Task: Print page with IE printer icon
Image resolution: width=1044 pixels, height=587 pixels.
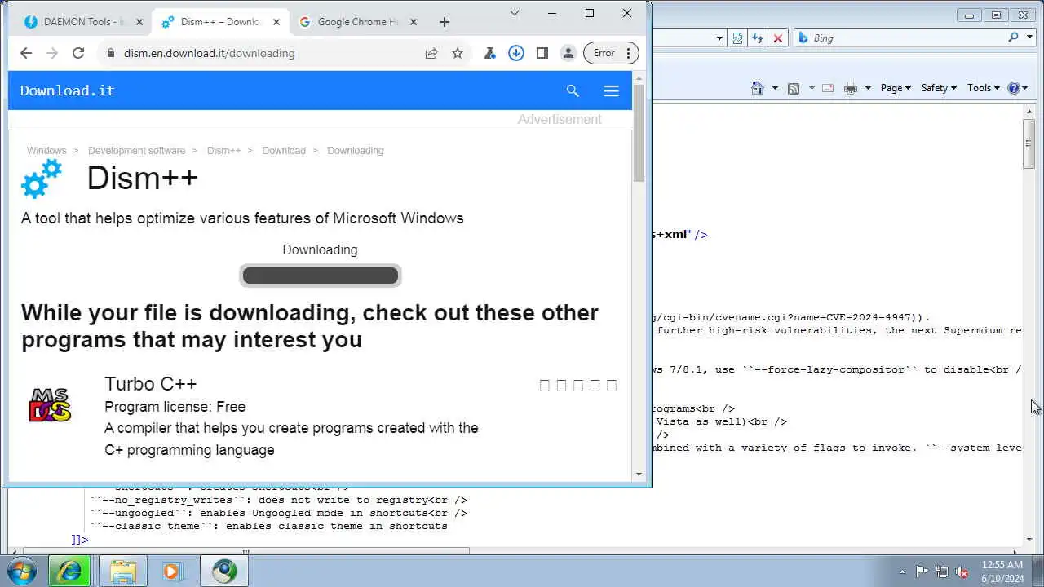Action: pyautogui.click(x=851, y=88)
